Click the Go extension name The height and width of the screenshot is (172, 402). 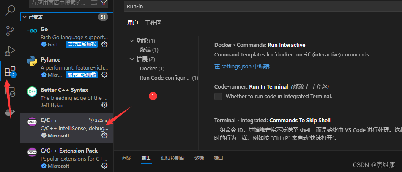point(44,30)
